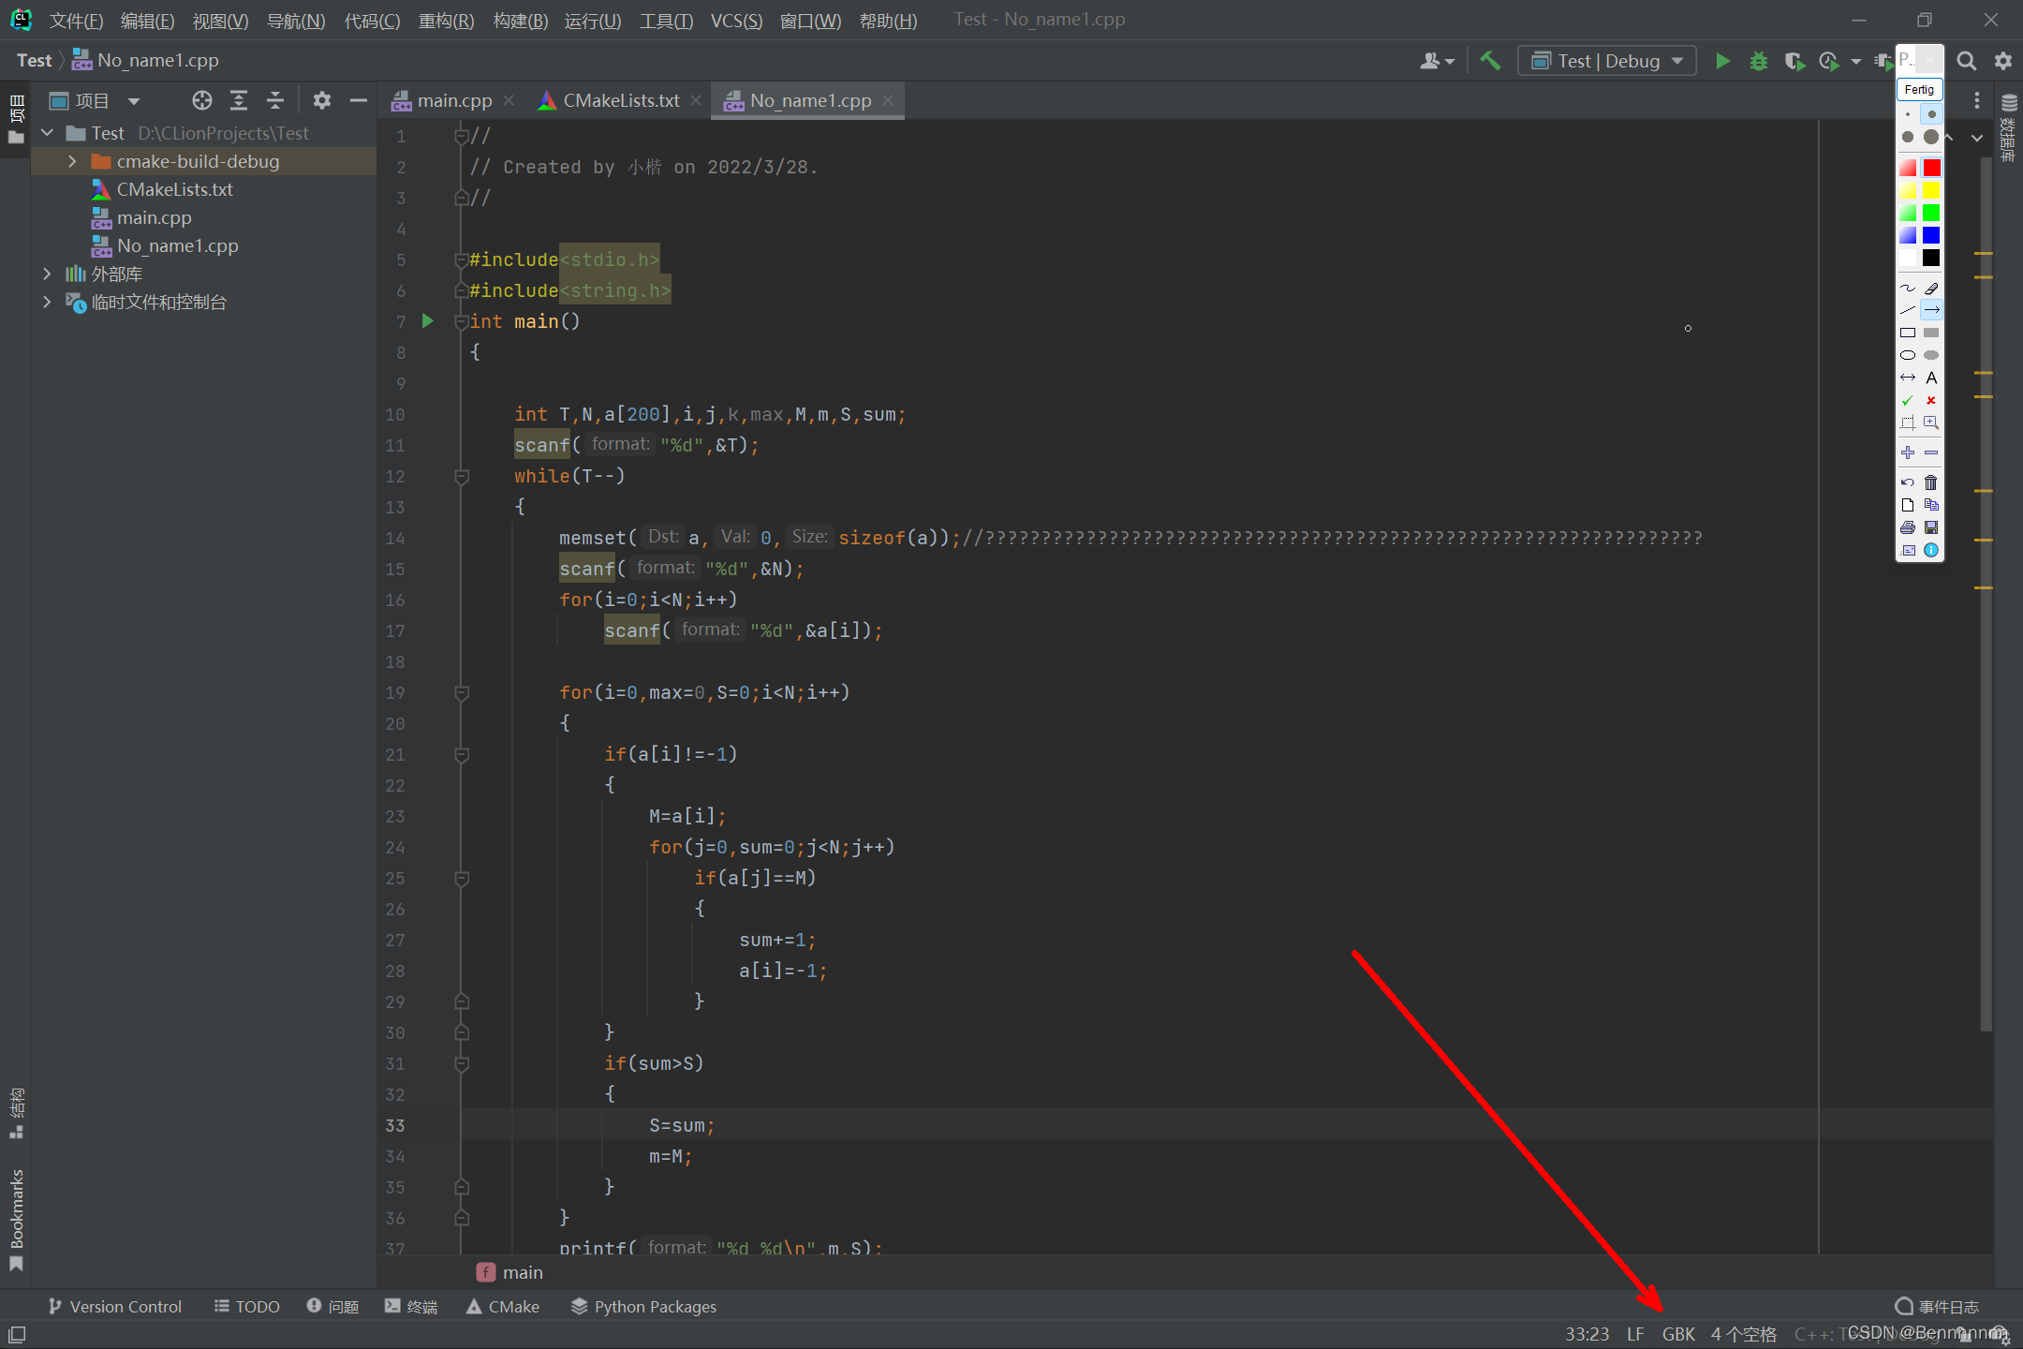Expand the cmake-build-debug folder
The height and width of the screenshot is (1349, 2023).
click(72, 161)
